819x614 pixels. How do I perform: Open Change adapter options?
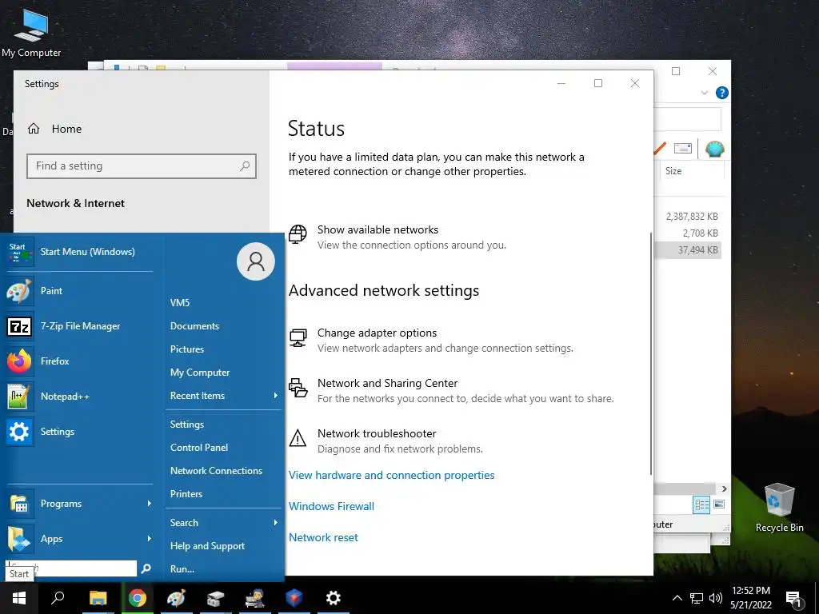431,340
